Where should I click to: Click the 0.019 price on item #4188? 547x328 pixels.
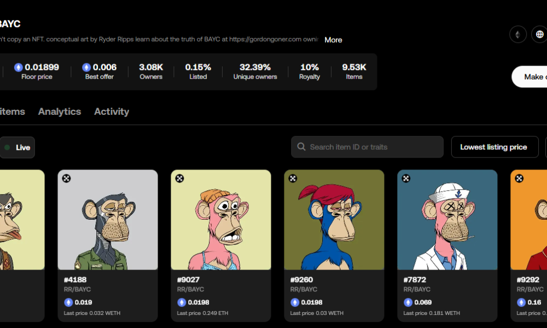pyautogui.click(x=83, y=302)
